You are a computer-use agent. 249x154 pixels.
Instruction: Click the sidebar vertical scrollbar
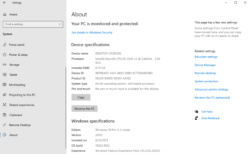[66, 108]
